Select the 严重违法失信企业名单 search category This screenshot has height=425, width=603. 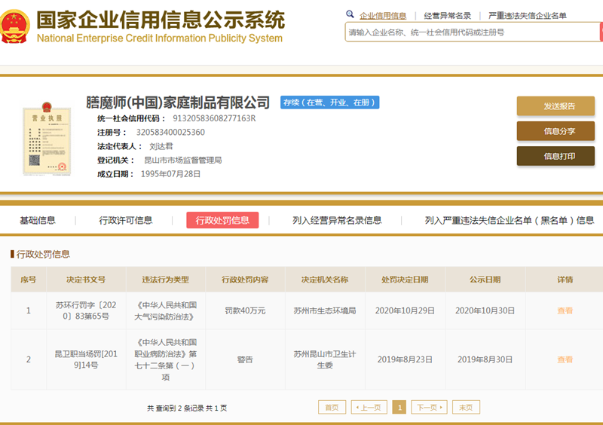click(x=527, y=15)
